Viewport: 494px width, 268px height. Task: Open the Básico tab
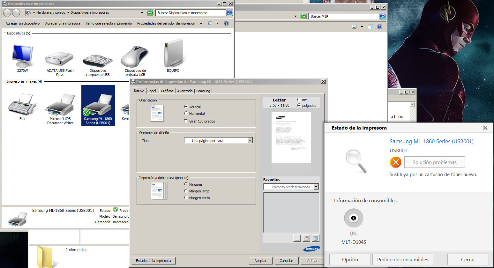click(139, 90)
